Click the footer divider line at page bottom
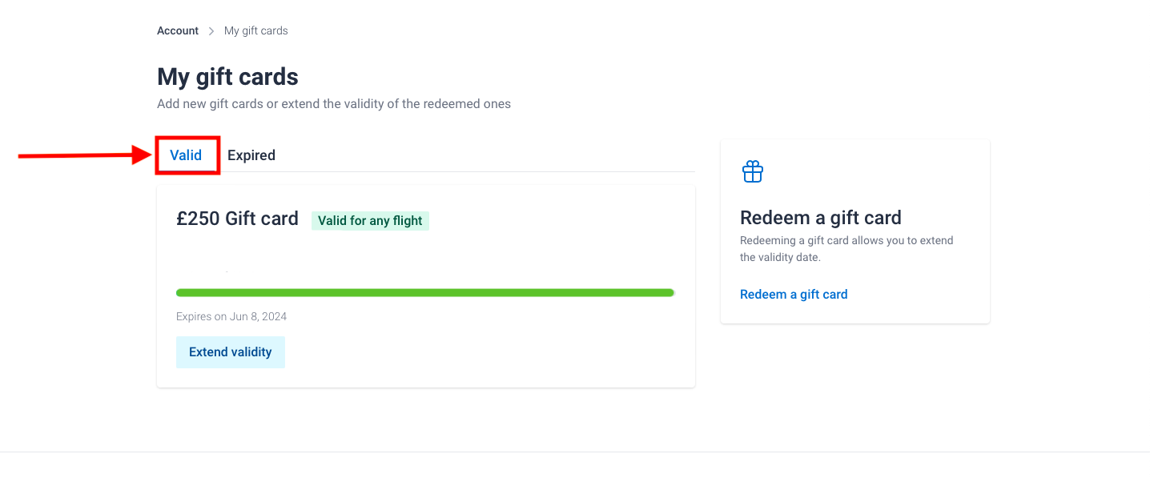The image size is (1150, 478). point(575,452)
